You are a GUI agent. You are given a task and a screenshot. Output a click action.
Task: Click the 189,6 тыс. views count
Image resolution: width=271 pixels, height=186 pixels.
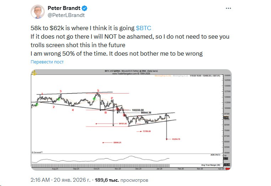(107, 180)
